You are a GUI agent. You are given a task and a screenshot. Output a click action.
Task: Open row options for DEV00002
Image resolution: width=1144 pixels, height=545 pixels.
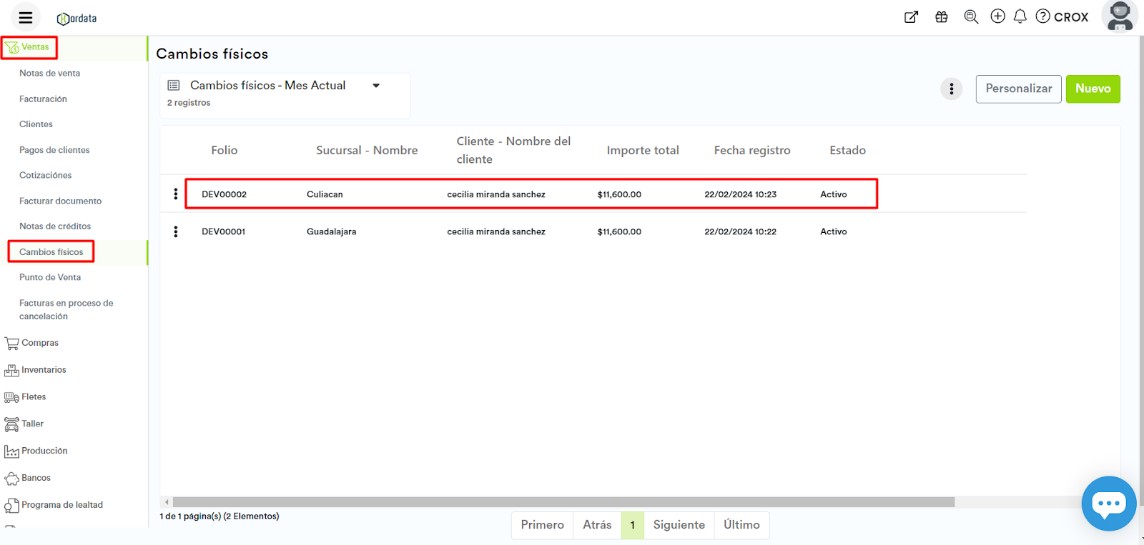(x=176, y=194)
